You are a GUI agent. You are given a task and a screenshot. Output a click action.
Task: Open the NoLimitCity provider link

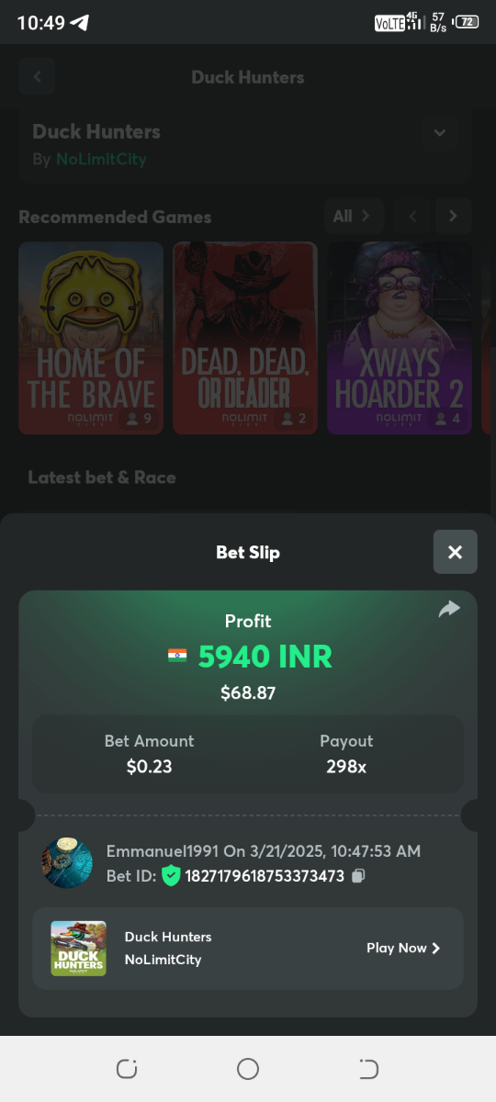click(101, 159)
